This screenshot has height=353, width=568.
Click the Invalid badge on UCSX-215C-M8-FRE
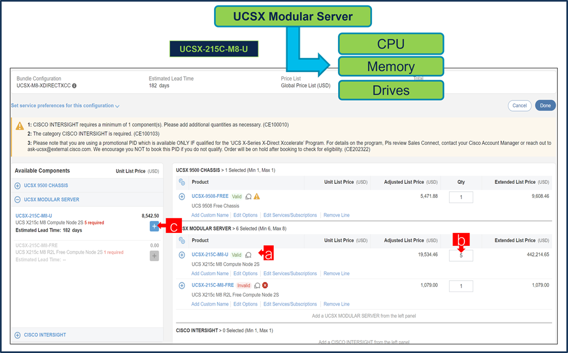(244, 285)
